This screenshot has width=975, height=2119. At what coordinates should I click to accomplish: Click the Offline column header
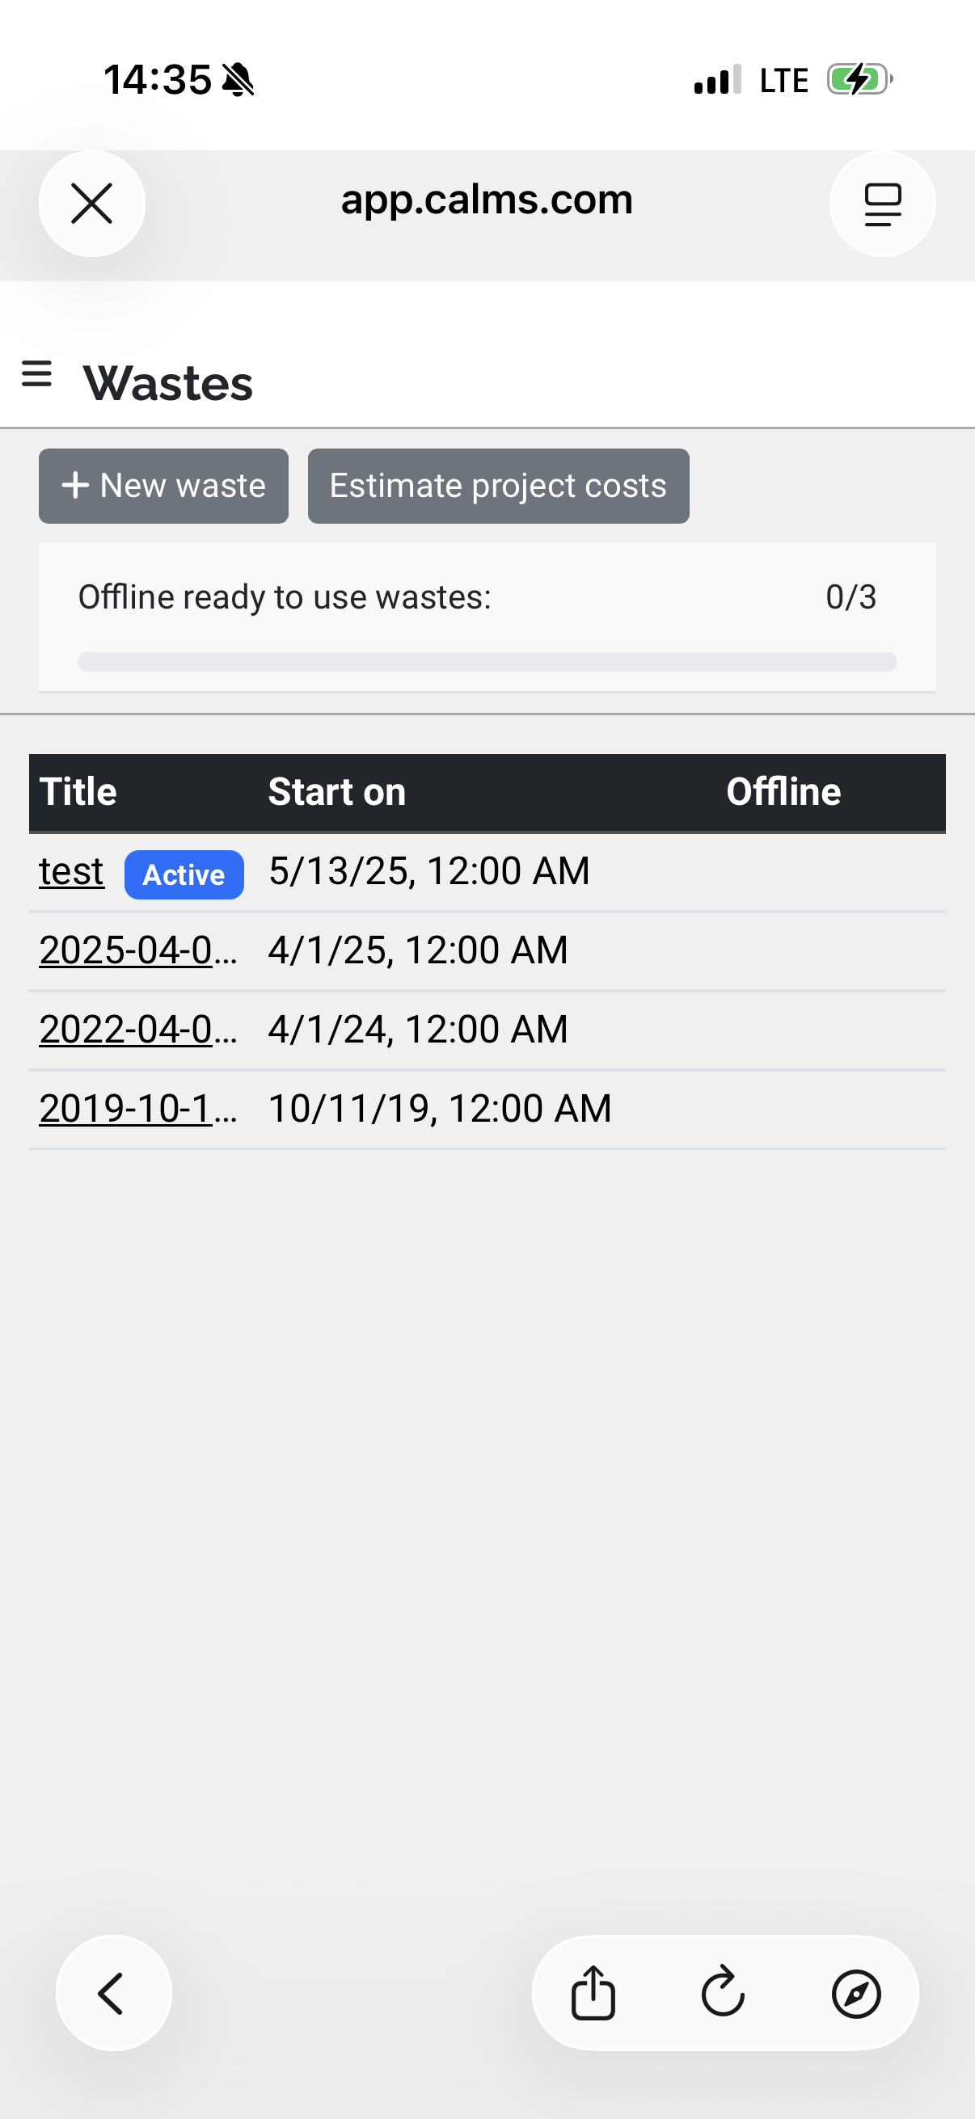[783, 792]
